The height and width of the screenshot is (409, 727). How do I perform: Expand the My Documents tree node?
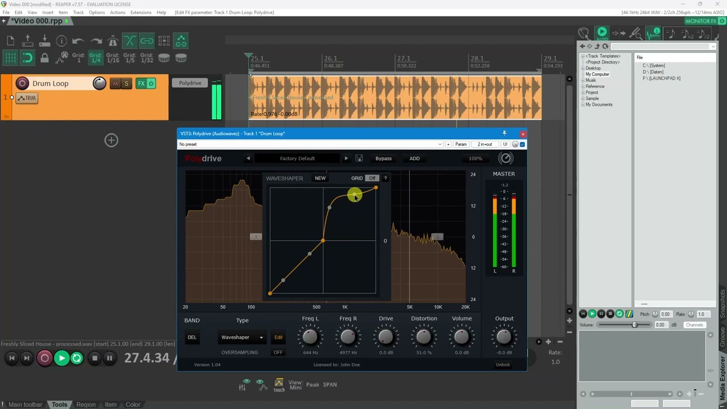[582, 105]
